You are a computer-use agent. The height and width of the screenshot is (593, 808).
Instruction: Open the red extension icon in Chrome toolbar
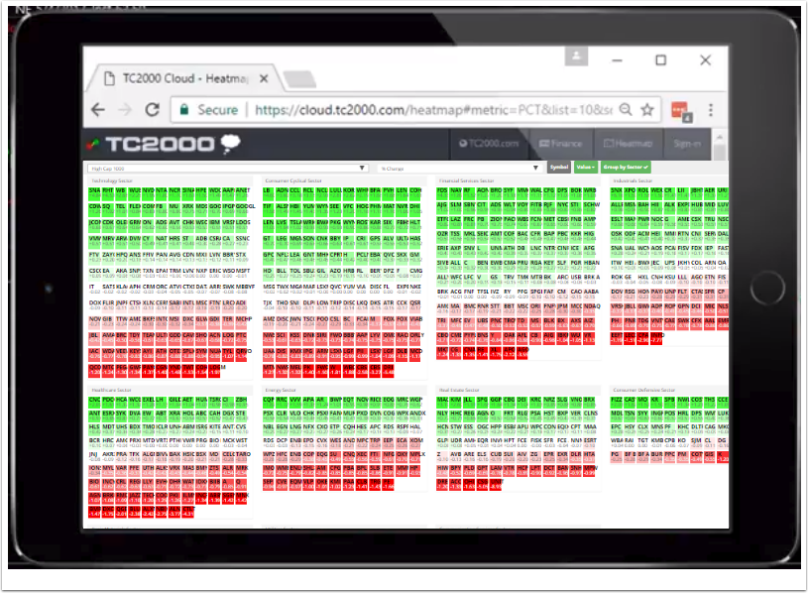pyautogui.click(x=681, y=111)
